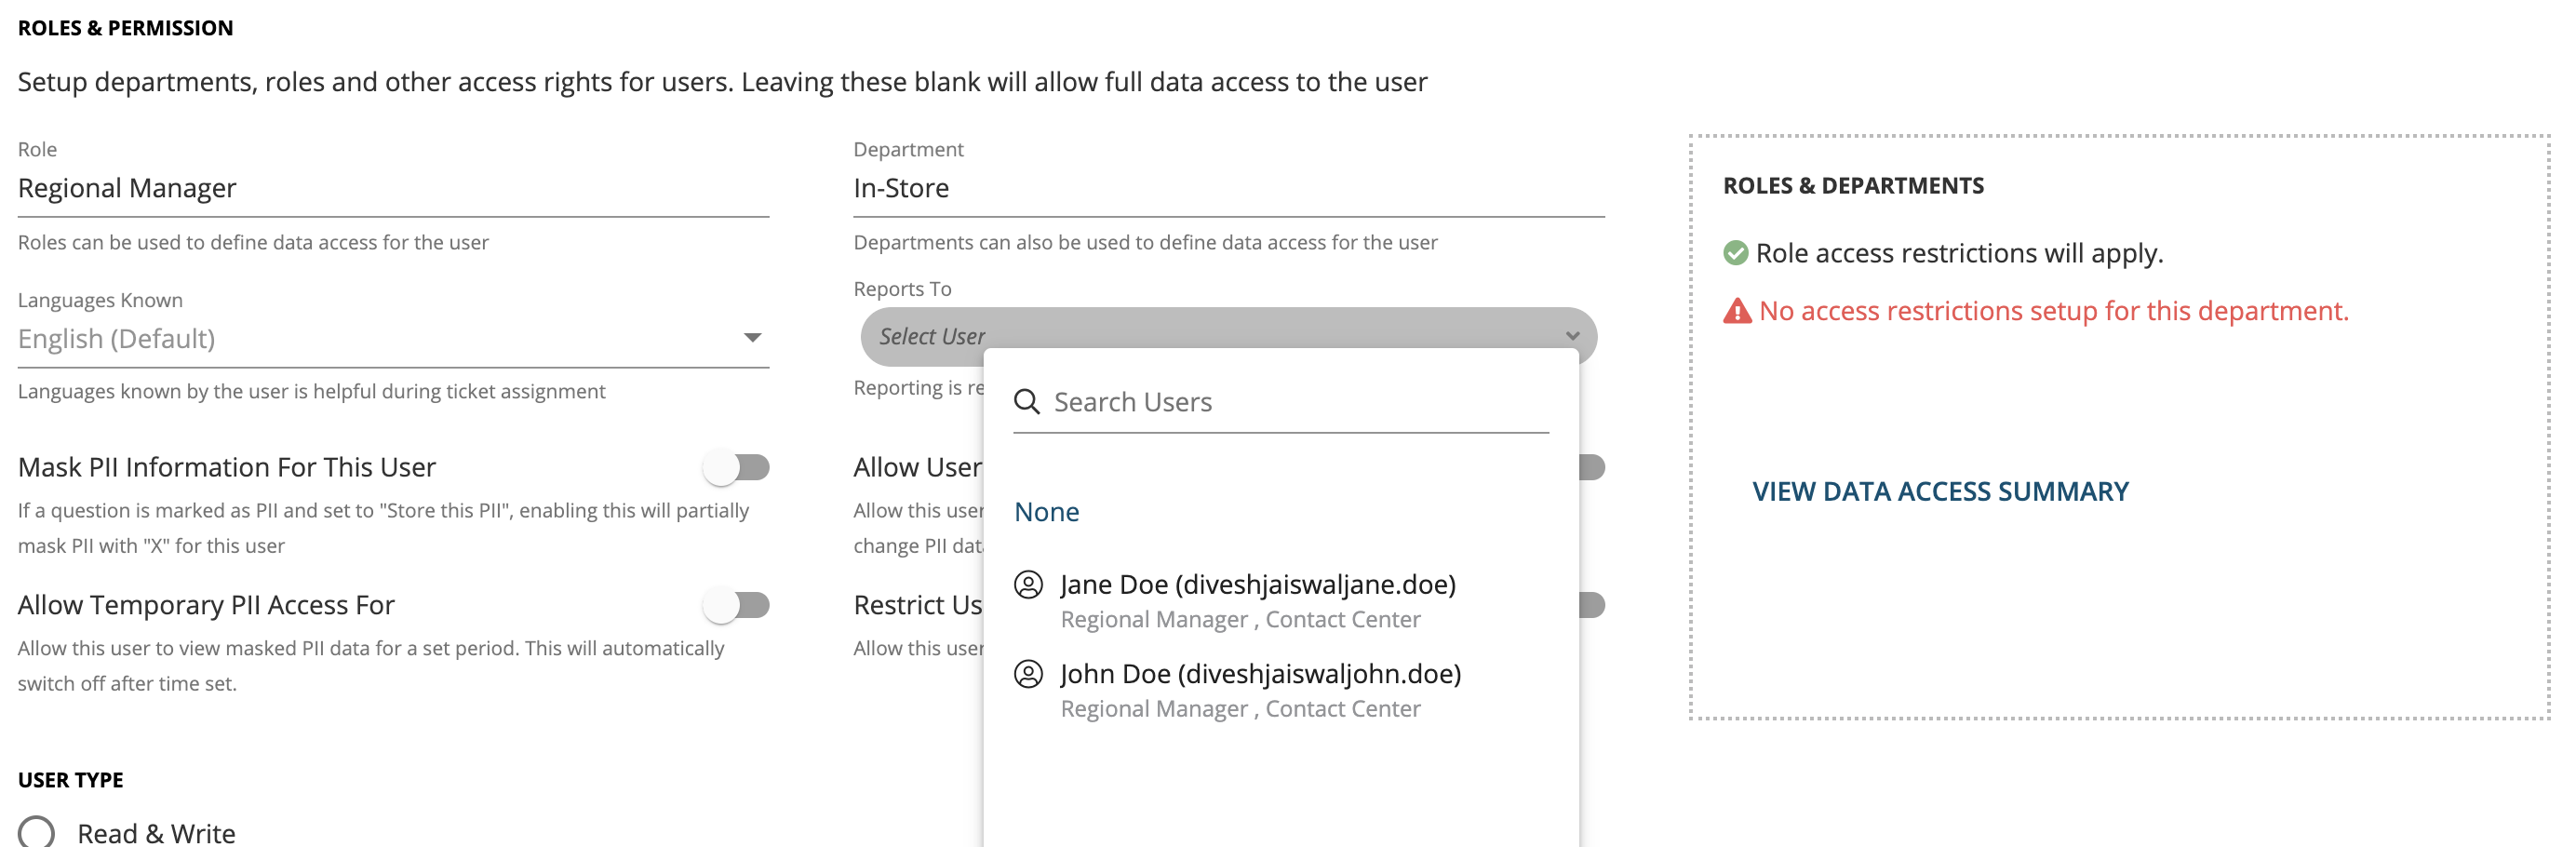
Task: Toggle the Restrict User switch
Action: pyautogui.click(x=1591, y=605)
